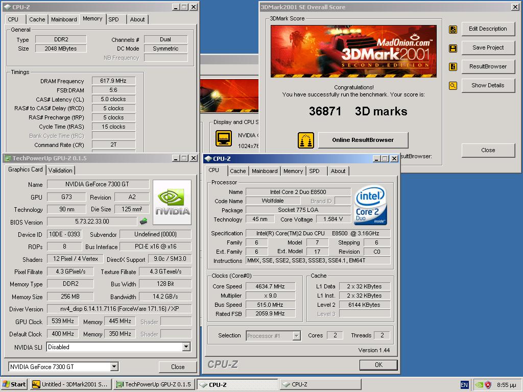Click the GPU-Z title bar icon
This screenshot has width=523, height=392.
click(7, 158)
